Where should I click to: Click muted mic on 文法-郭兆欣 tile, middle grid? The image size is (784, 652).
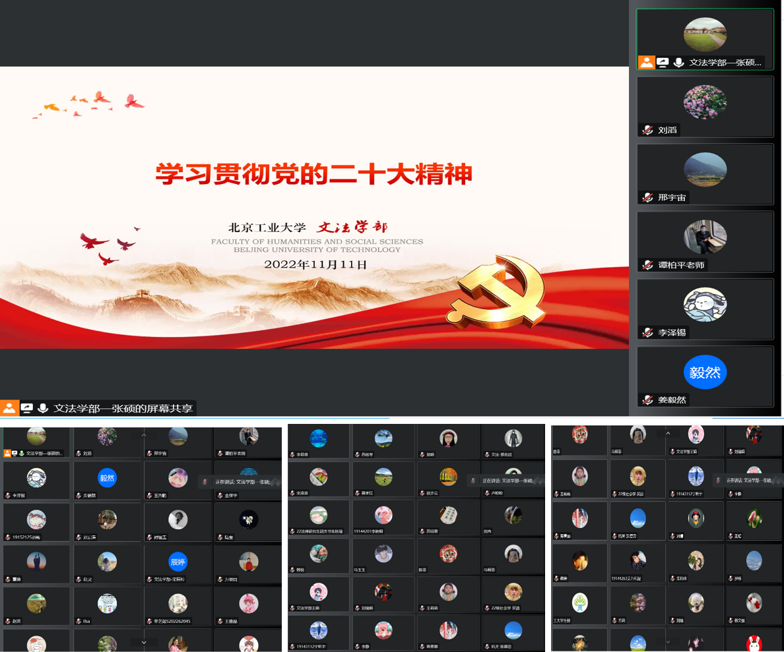(x=487, y=454)
